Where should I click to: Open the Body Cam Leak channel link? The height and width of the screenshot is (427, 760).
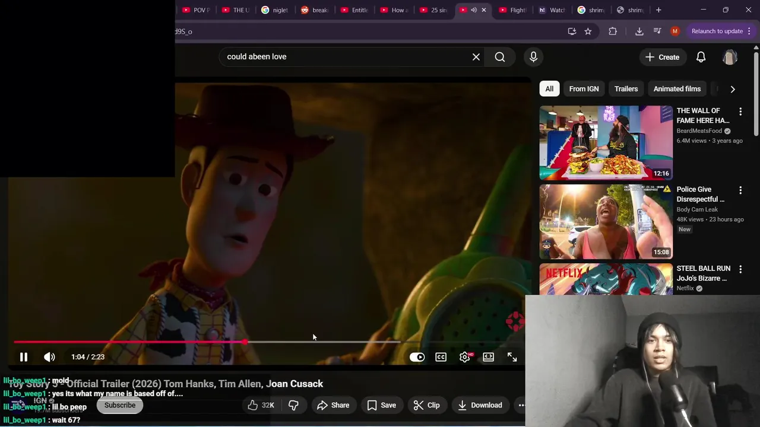click(697, 209)
